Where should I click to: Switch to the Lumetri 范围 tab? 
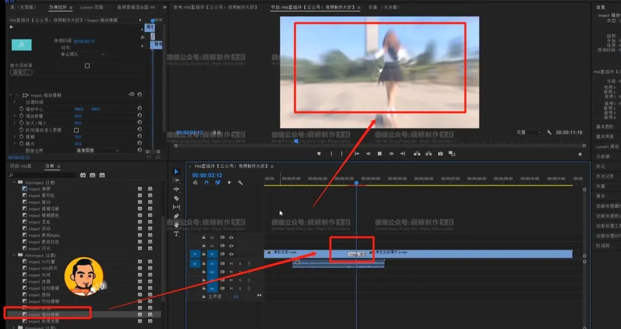tap(91, 7)
